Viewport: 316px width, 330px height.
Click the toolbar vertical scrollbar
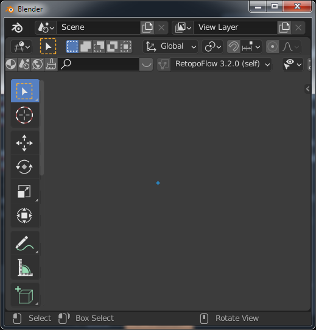click(42, 127)
